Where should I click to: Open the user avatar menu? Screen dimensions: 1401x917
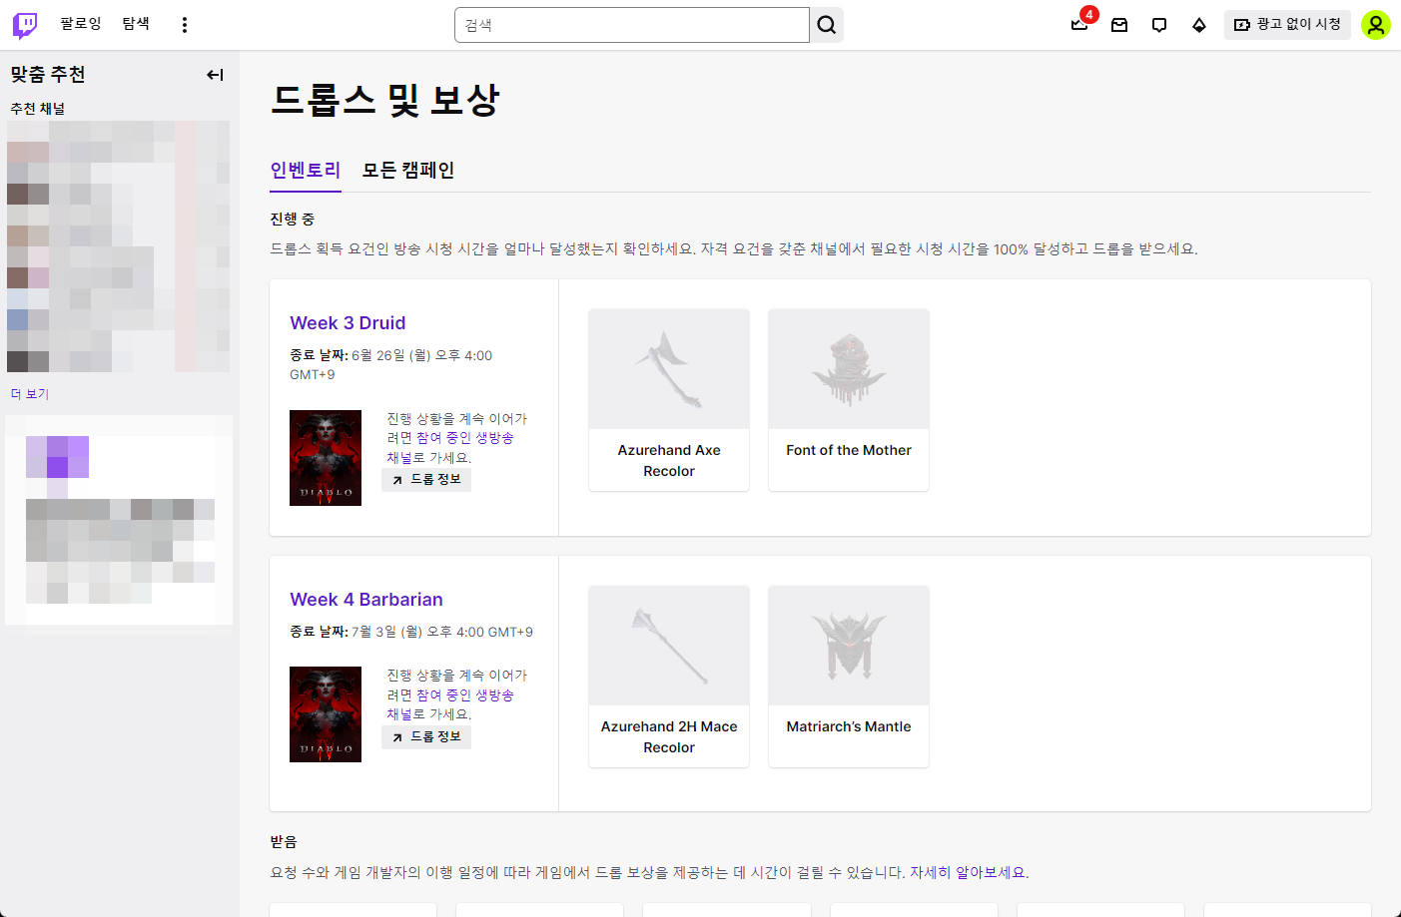point(1376,25)
